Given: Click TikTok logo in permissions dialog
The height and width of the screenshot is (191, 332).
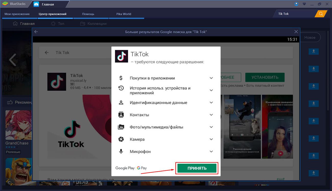Looking at the screenshot, I should click(x=121, y=56).
